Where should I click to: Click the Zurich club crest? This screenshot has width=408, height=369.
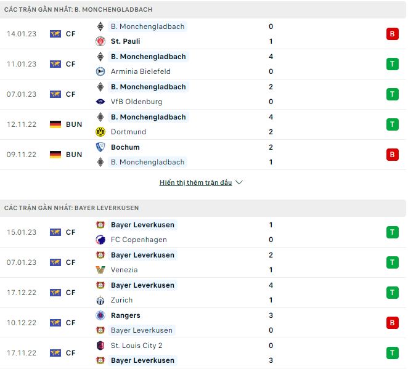pos(100,300)
